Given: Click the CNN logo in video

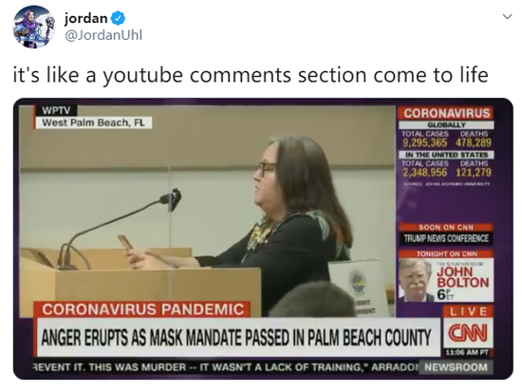Looking at the screenshot, I should click(468, 333).
